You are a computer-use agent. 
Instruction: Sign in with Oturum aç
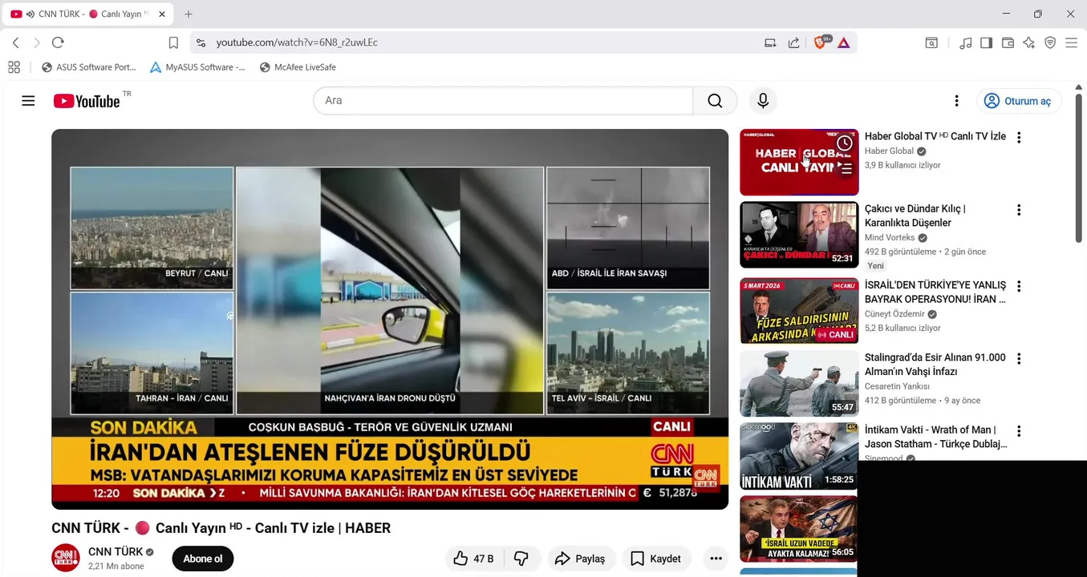[1018, 101]
